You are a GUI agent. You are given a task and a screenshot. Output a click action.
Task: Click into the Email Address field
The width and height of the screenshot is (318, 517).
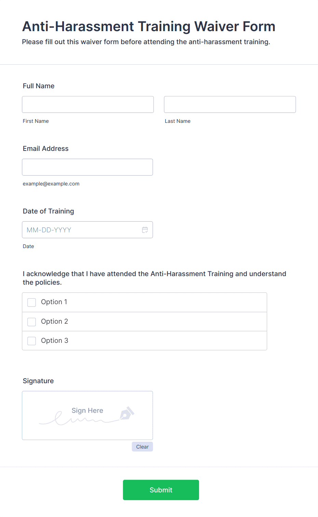[x=88, y=167]
